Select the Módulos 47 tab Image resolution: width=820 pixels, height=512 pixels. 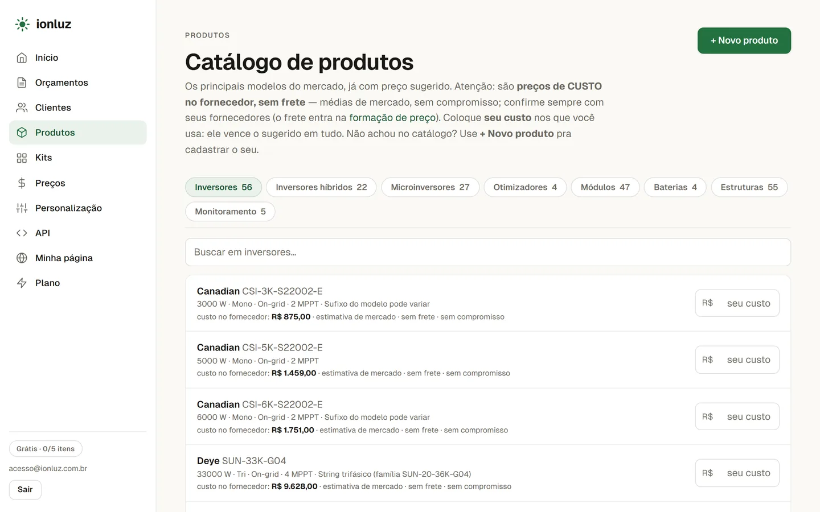[605, 187]
